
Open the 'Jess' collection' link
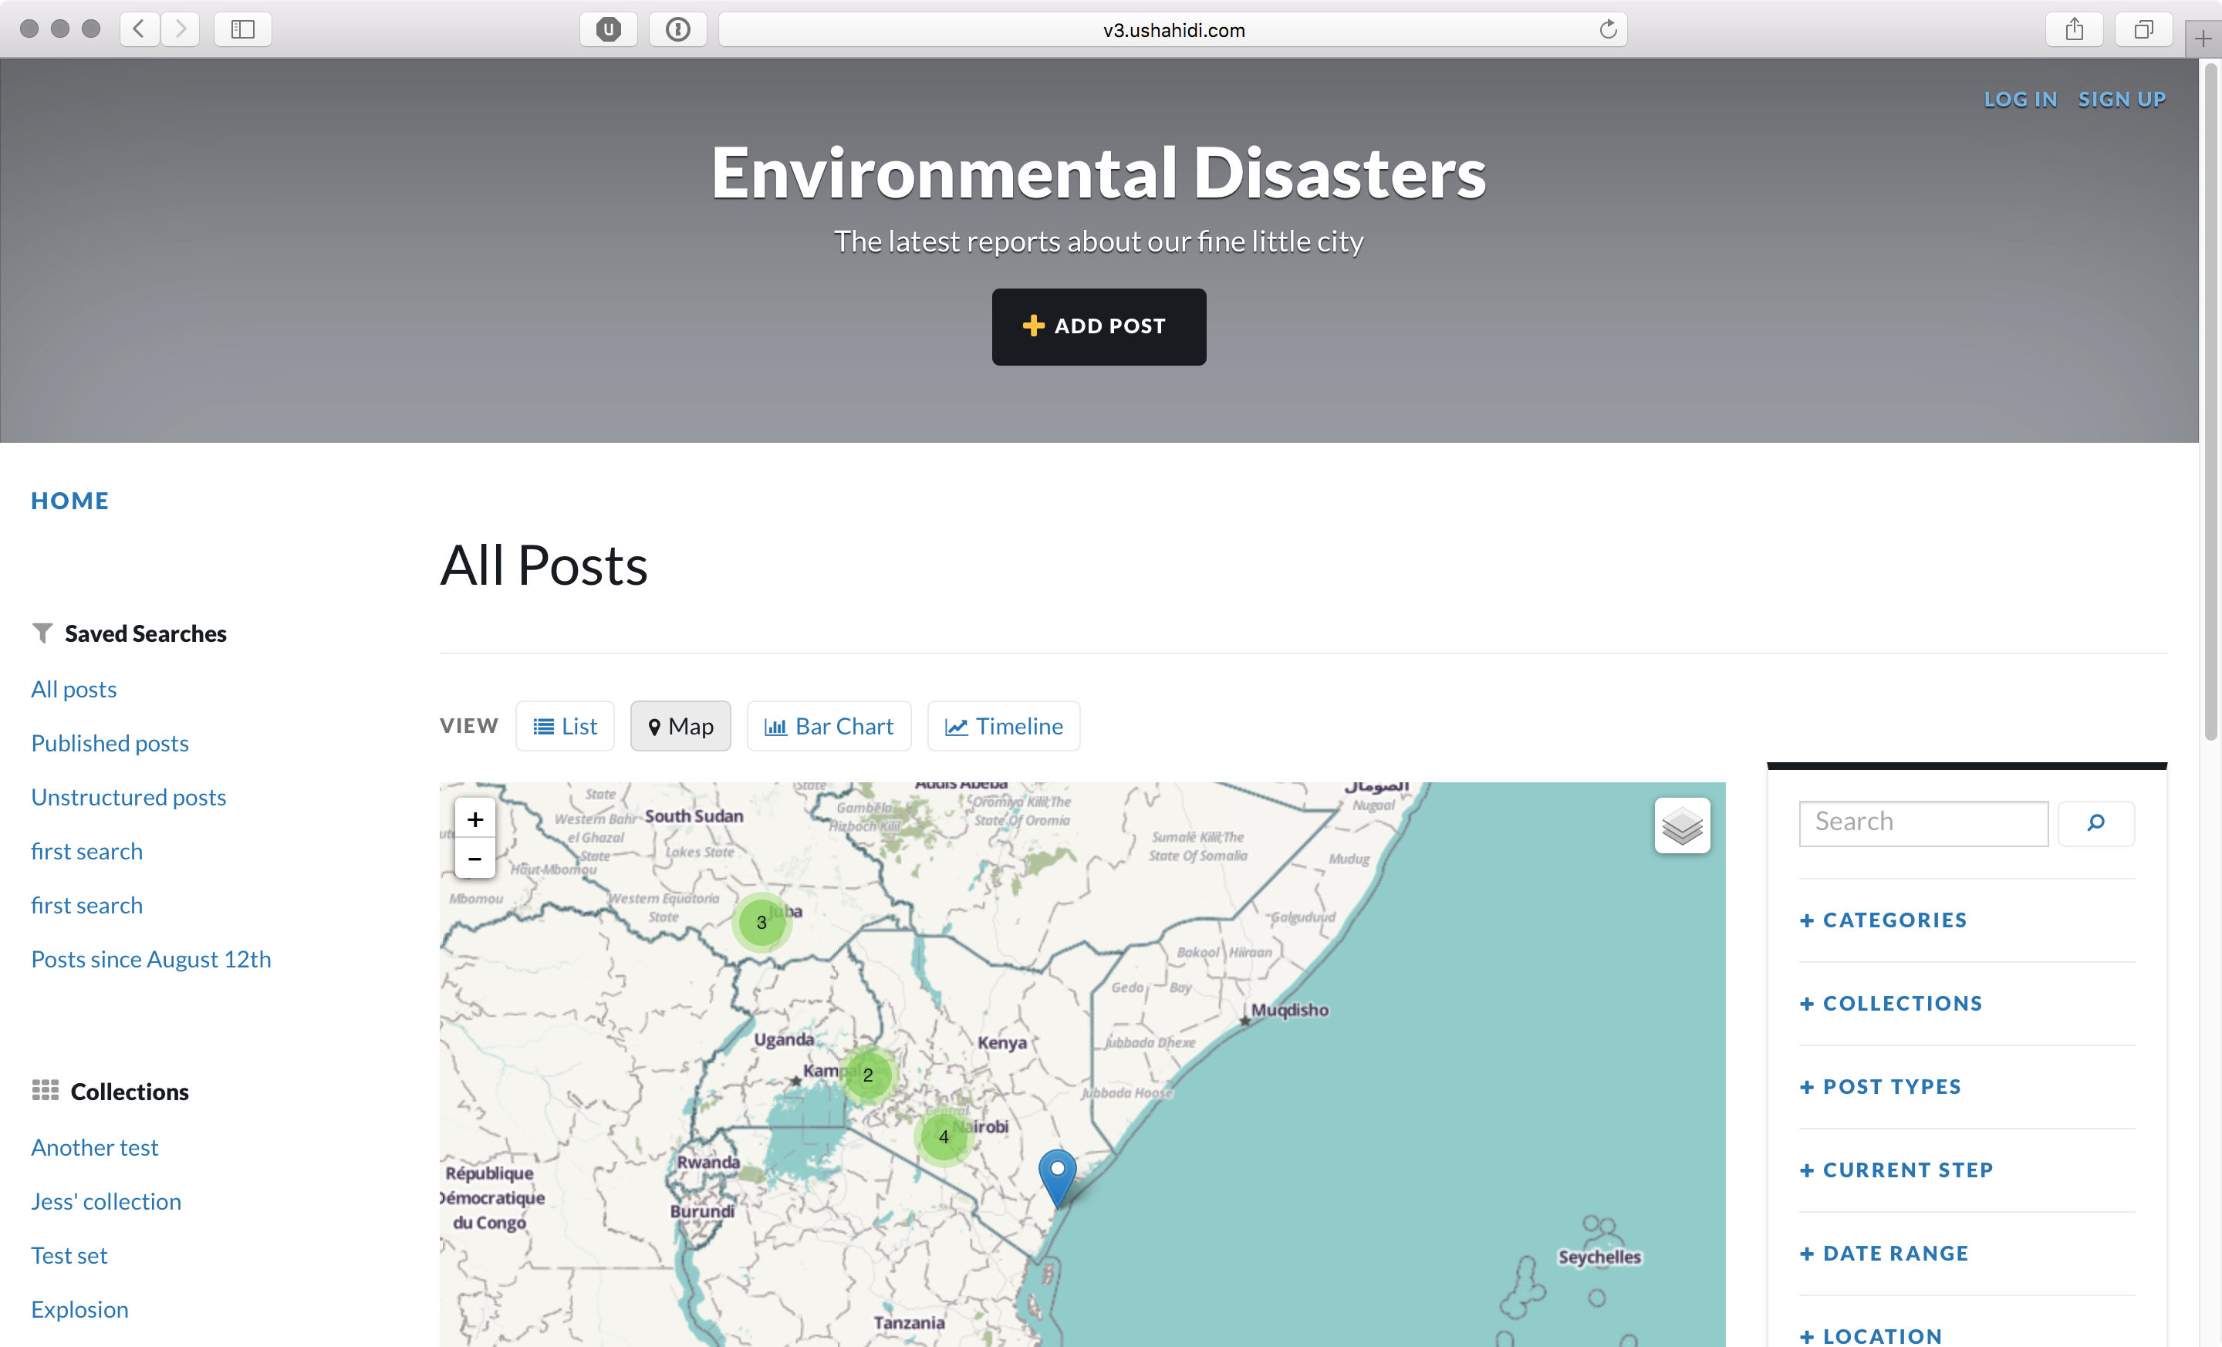tap(106, 1201)
